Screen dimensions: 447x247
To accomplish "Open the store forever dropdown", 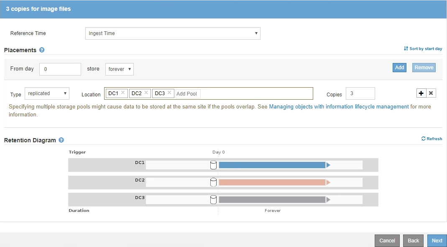I will (x=120, y=69).
